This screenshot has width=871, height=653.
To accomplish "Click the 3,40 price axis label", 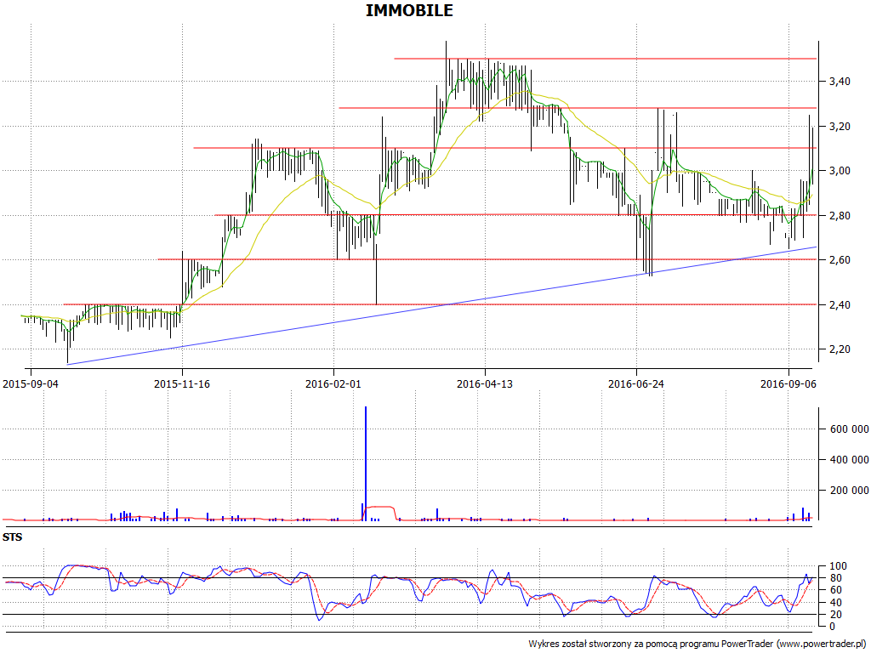I will [840, 82].
